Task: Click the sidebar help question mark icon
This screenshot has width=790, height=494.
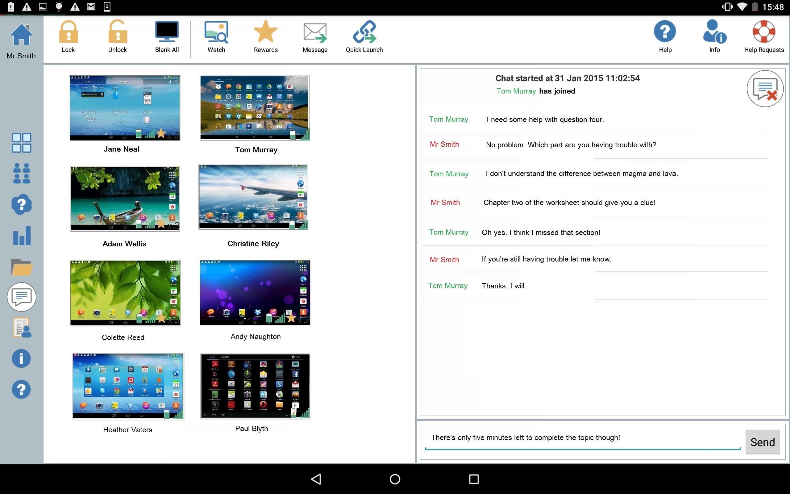Action: pyautogui.click(x=22, y=389)
